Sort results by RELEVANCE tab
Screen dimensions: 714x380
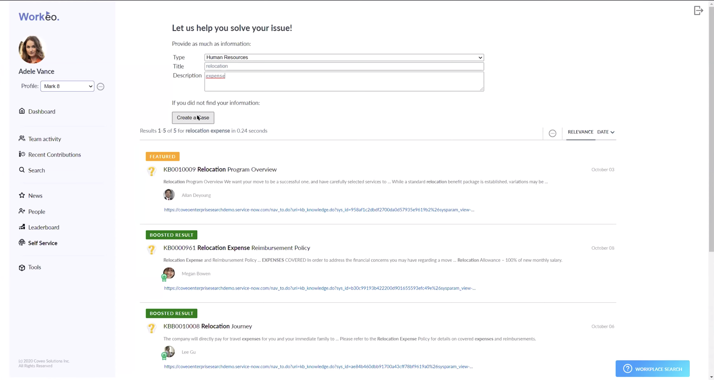pos(580,132)
